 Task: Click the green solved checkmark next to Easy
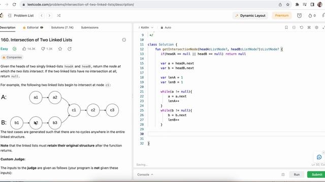pyautogui.click(x=15, y=49)
